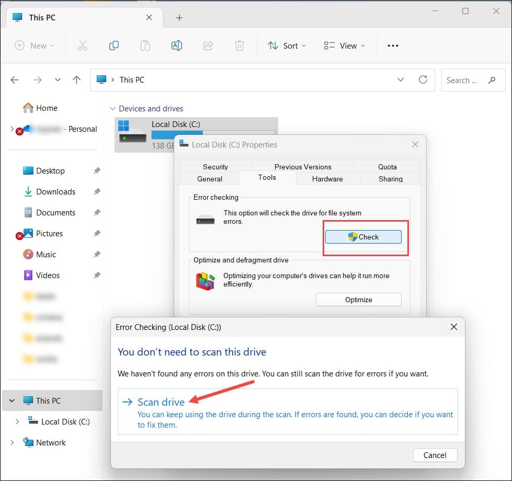Show recent locations dropdown

58,79
